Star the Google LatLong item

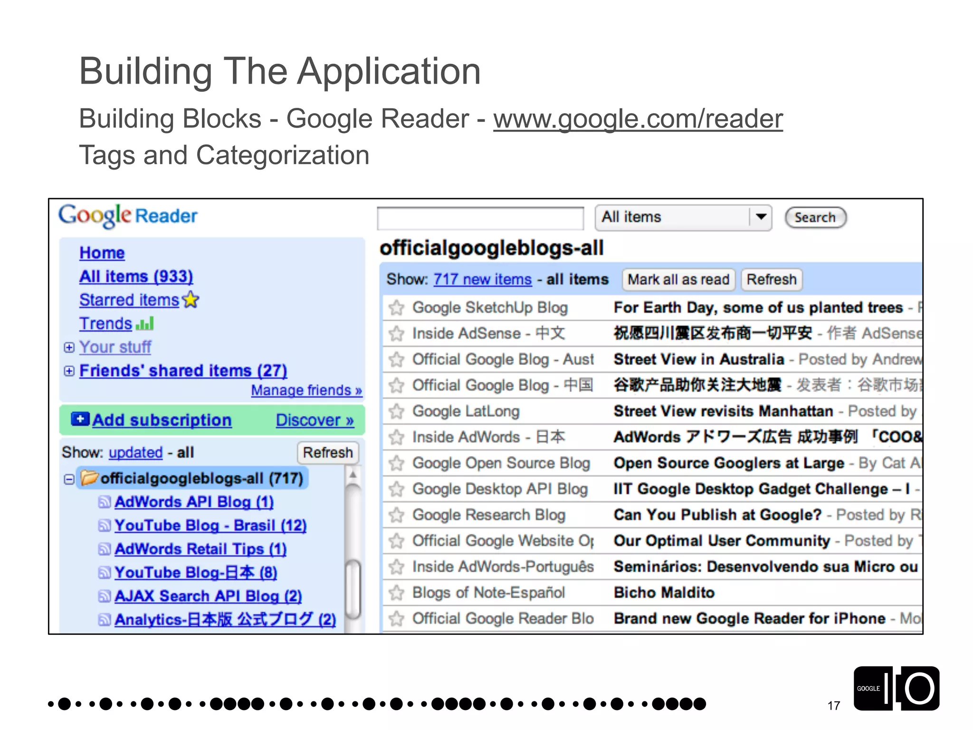coord(396,411)
